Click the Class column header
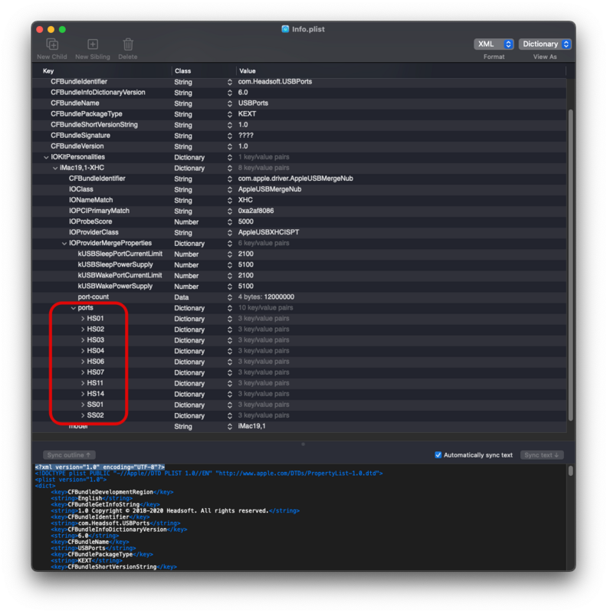The width and height of the screenshot is (607, 613). [182, 70]
